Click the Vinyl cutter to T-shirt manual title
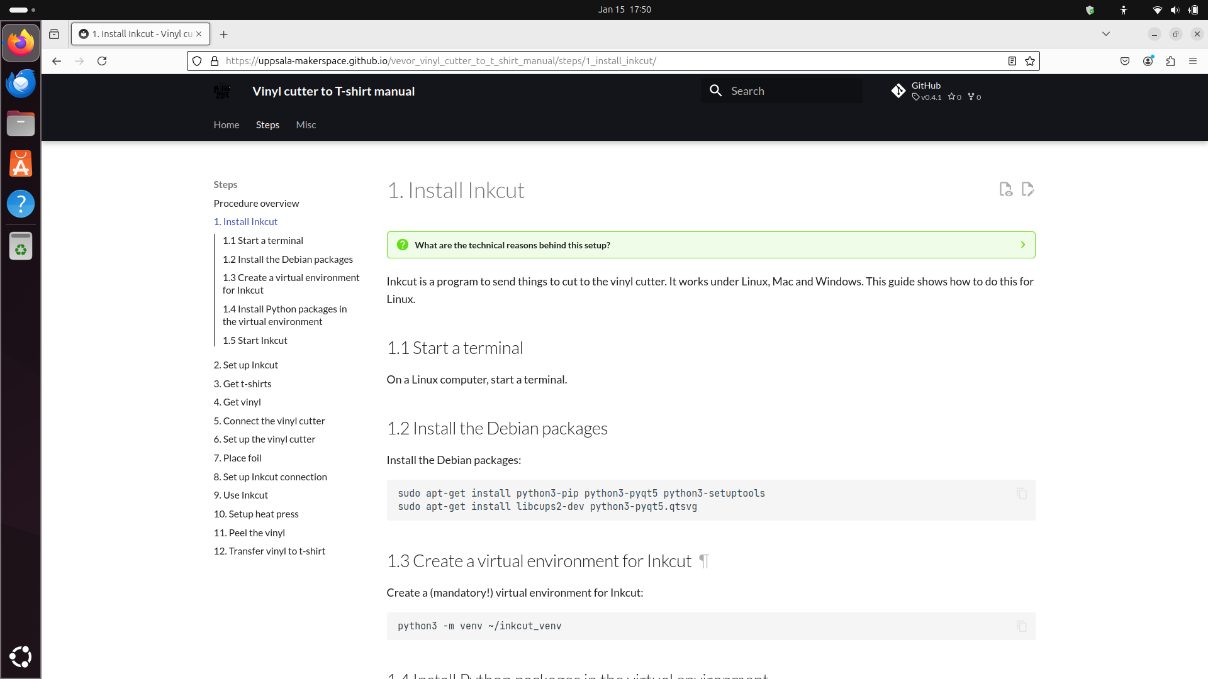This screenshot has height=679, width=1208. (x=333, y=91)
